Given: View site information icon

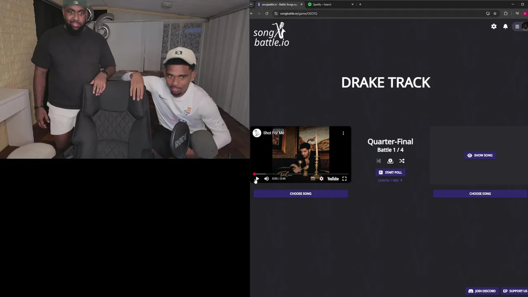Looking at the screenshot, I should (276, 13).
